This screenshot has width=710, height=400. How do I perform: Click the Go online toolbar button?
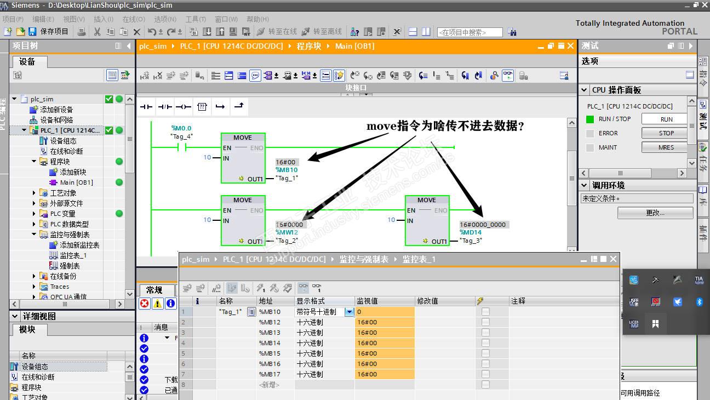coord(277,32)
